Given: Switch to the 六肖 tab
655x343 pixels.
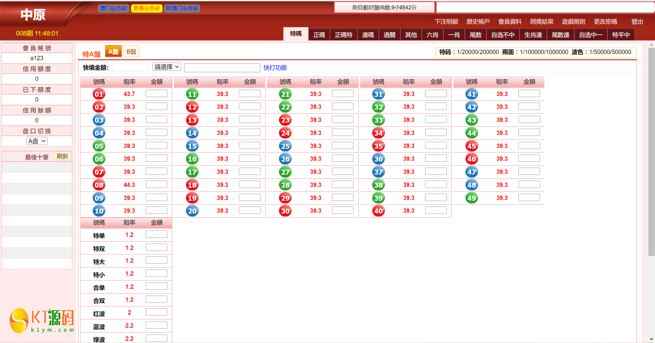Looking at the screenshot, I should pyautogui.click(x=432, y=35).
